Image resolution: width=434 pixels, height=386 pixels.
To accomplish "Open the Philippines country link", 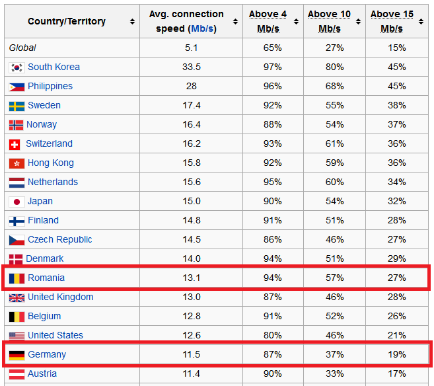I will click(50, 86).
